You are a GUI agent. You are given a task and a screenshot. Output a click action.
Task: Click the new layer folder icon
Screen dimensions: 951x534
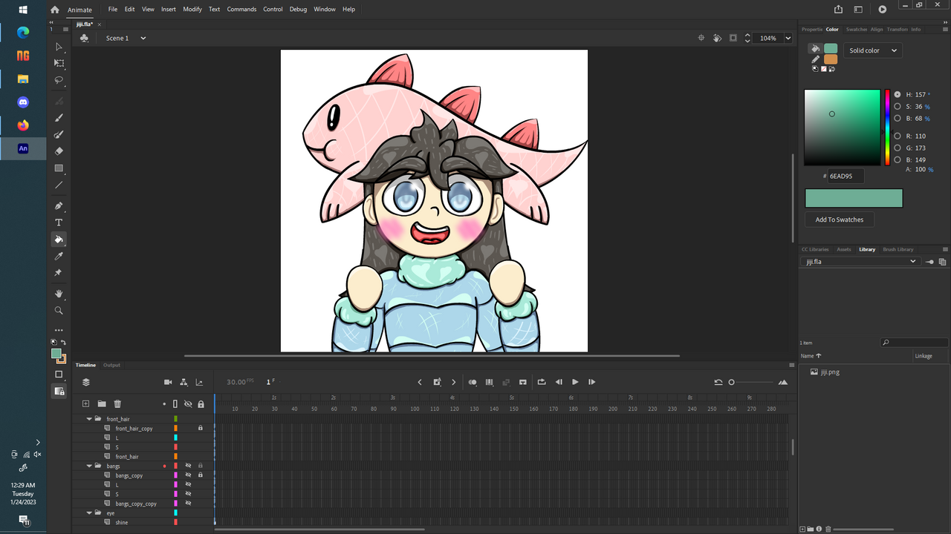point(101,403)
